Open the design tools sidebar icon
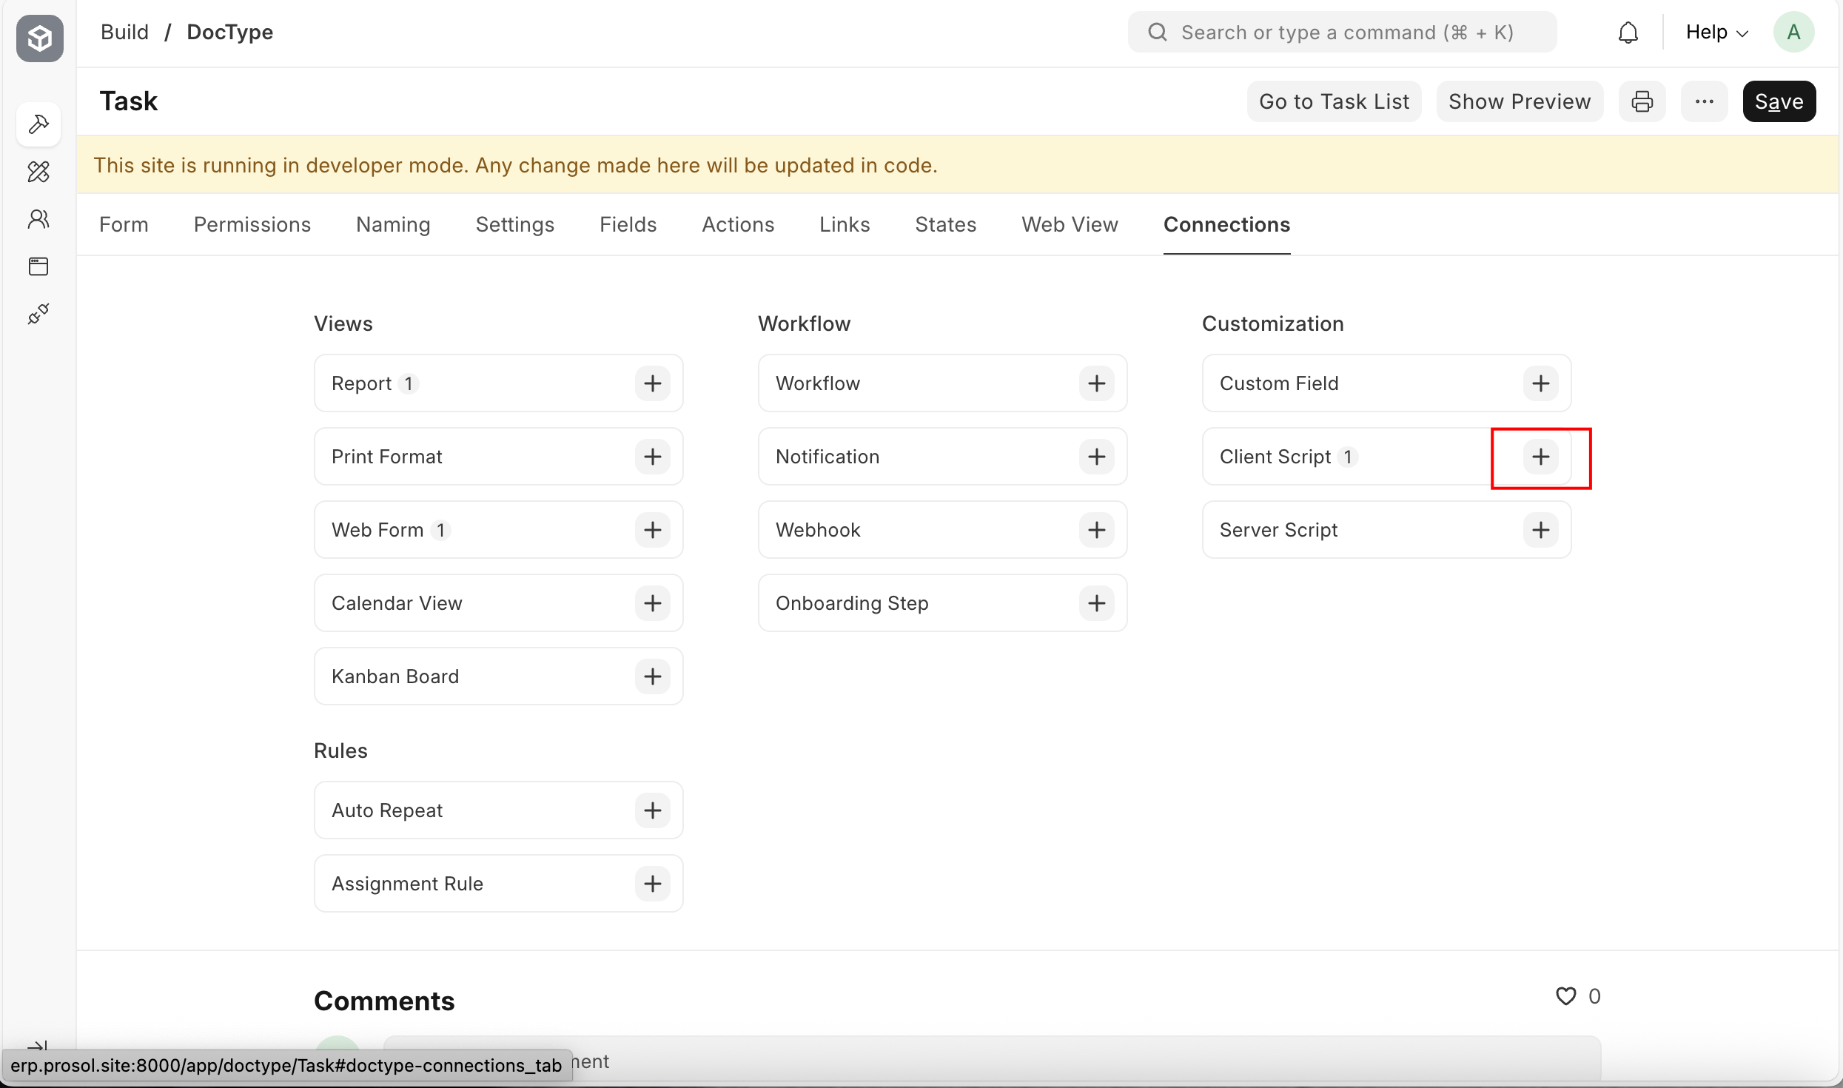Image resolution: width=1843 pixels, height=1088 pixels. (38, 172)
